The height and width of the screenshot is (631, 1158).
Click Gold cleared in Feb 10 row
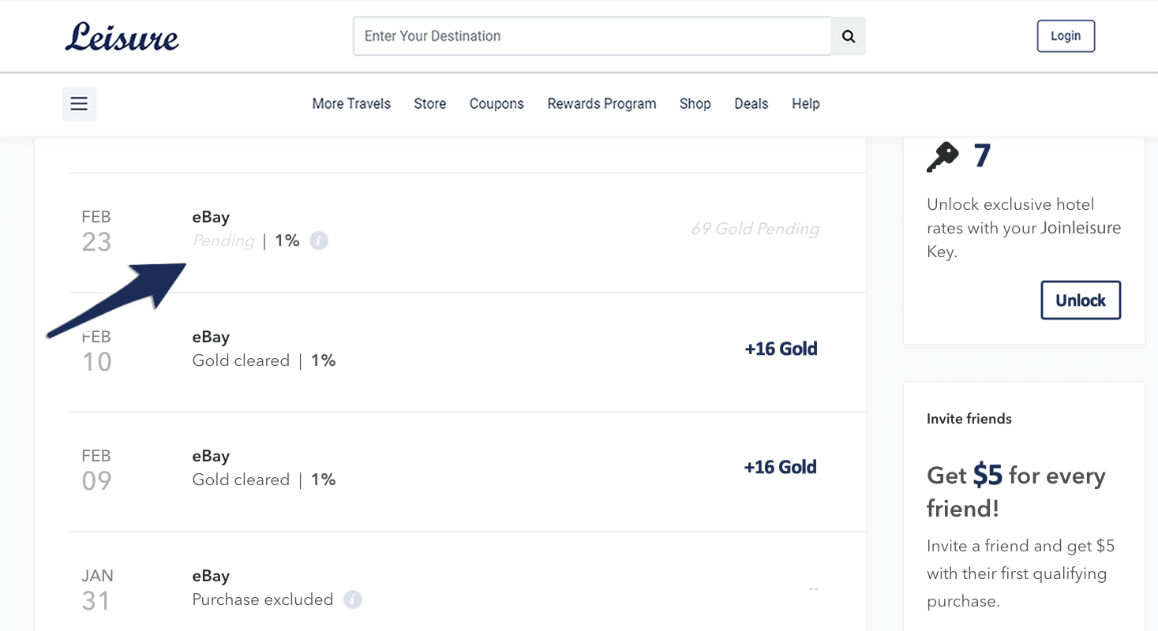click(241, 360)
